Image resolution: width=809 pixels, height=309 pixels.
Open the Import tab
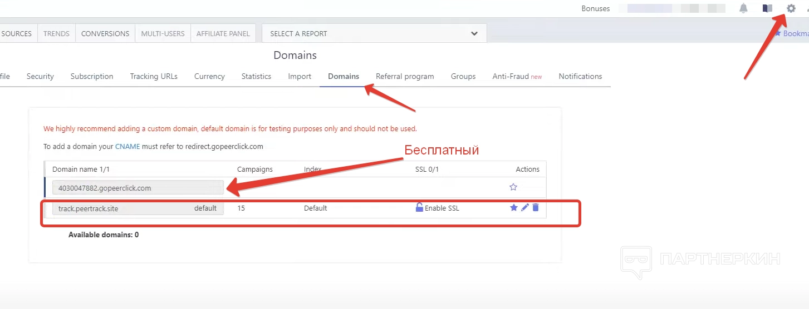[x=300, y=77]
